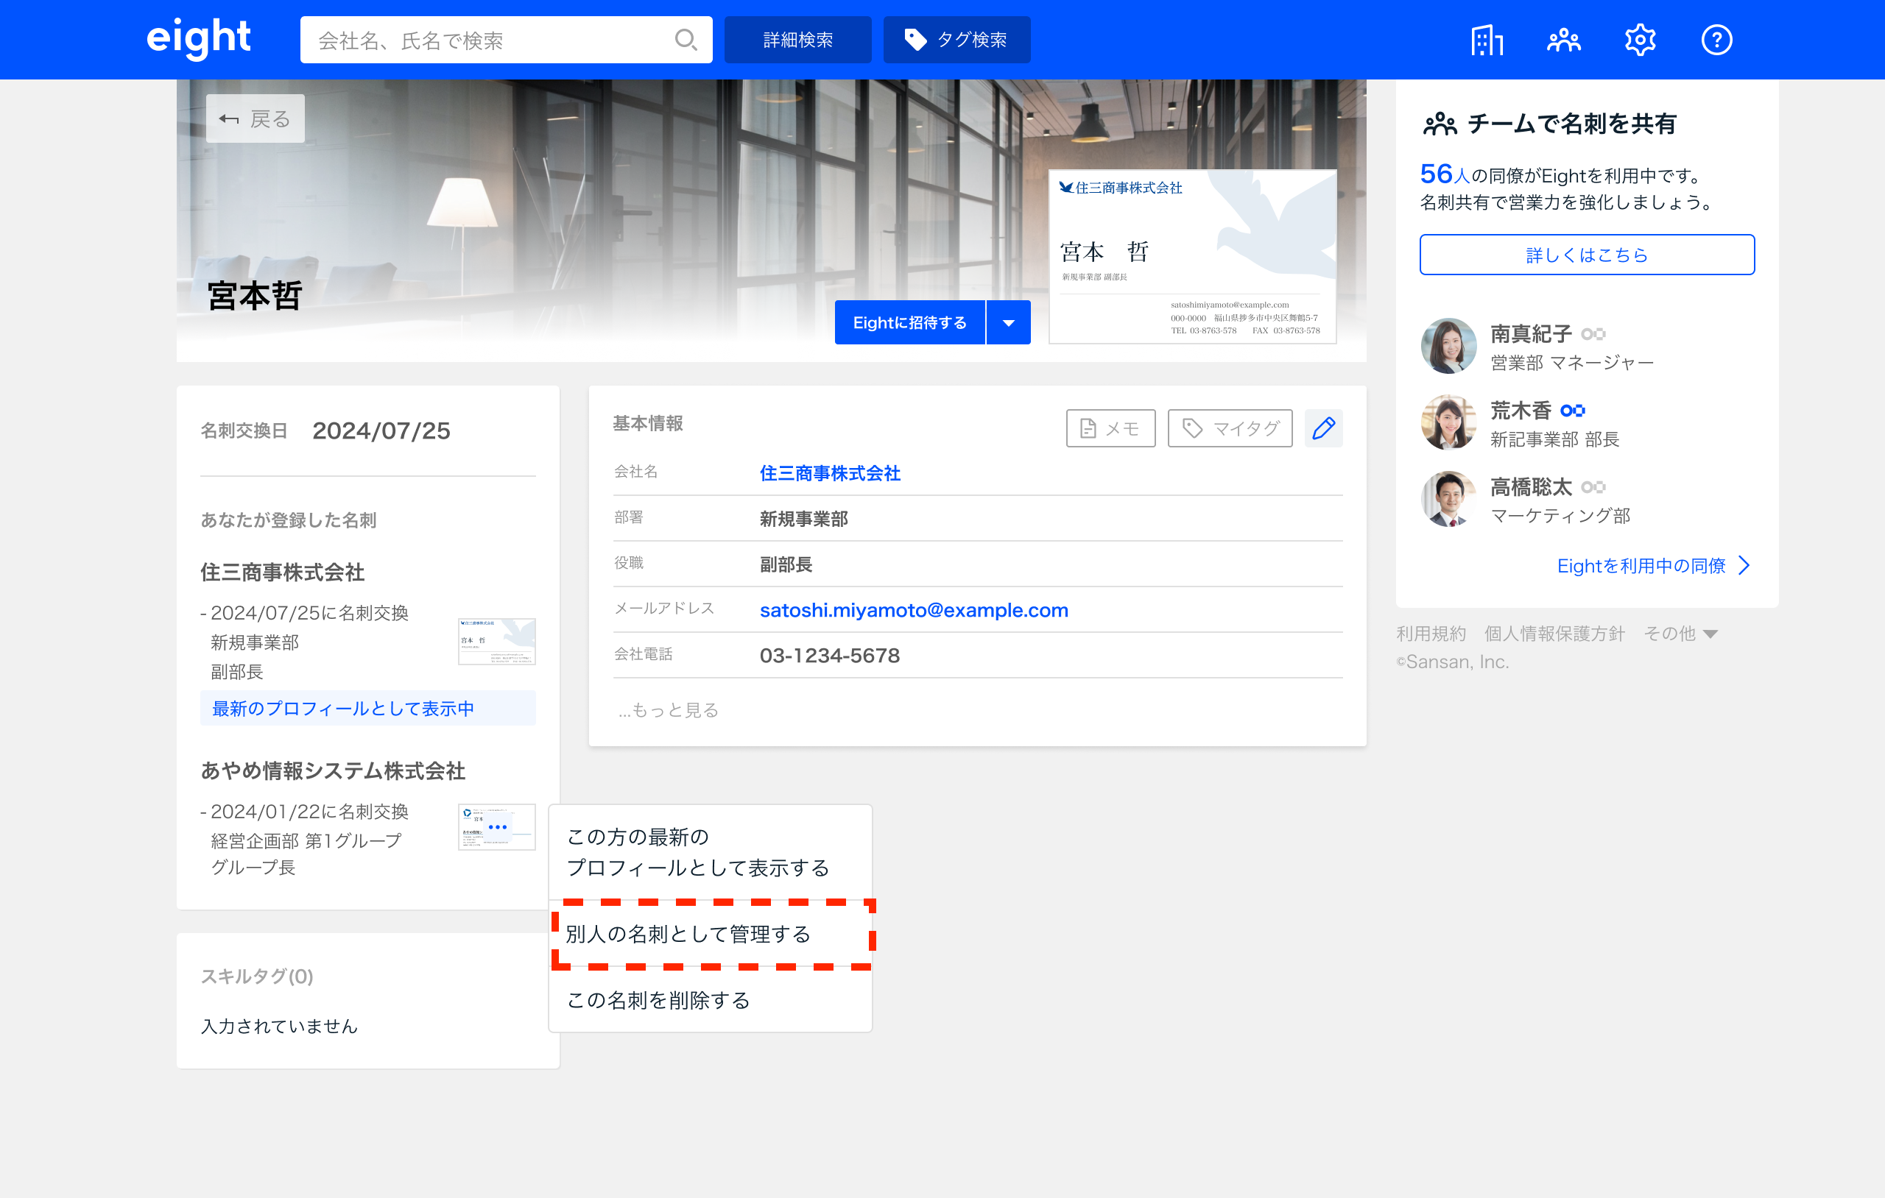Open the help question mark icon
This screenshot has height=1198, width=1885.
pos(1716,40)
